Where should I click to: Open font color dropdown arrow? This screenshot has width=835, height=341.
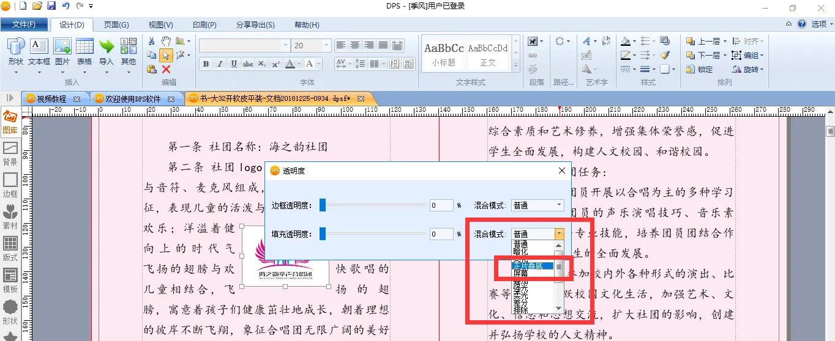click(x=299, y=64)
